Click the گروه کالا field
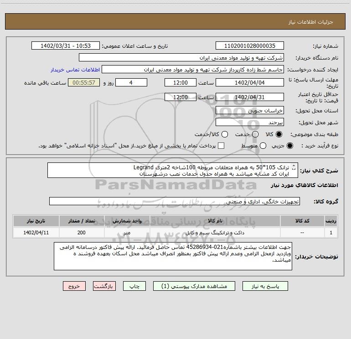The width and height of the screenshot is (351, 339). point(175,201)
